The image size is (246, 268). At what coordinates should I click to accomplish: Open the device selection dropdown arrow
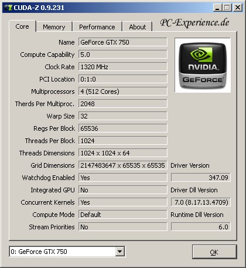(x=119, y=252)
